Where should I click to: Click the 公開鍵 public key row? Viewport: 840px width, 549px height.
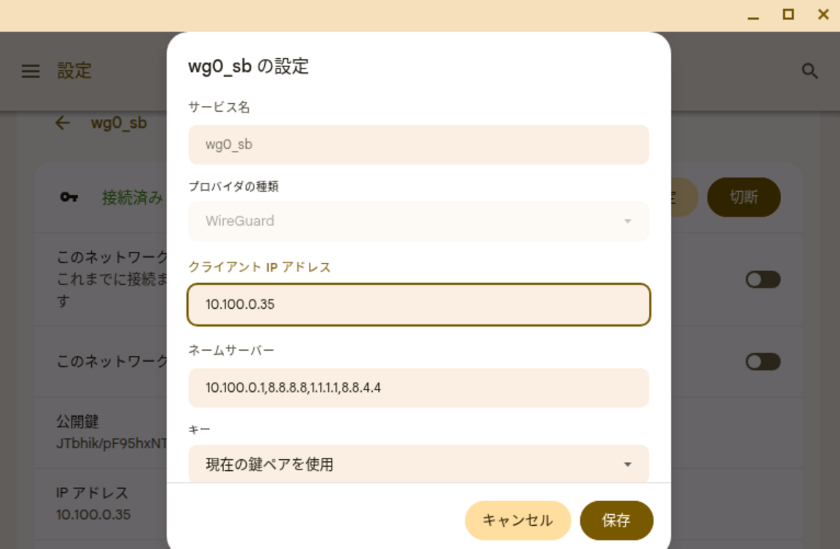pos(97,432)
